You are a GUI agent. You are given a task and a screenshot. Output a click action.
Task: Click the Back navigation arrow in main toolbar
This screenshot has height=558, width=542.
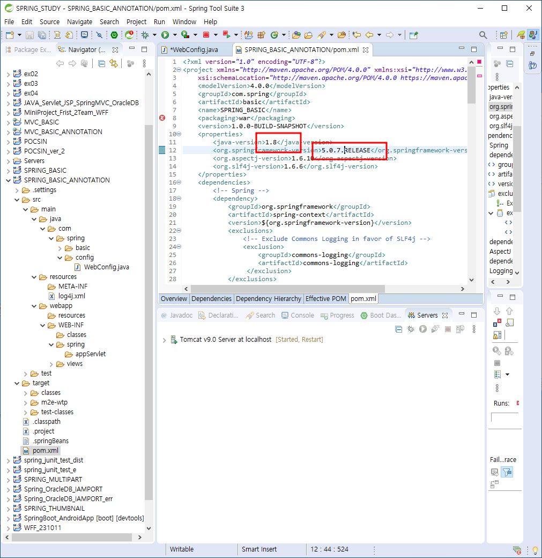(x=369, y=35)
